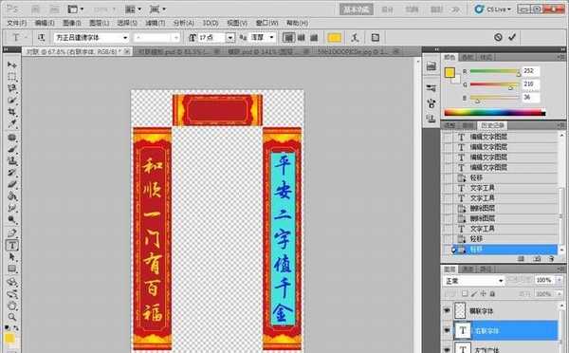
Task: Open the 滤镜(T) menu
Action: [156, 23]
